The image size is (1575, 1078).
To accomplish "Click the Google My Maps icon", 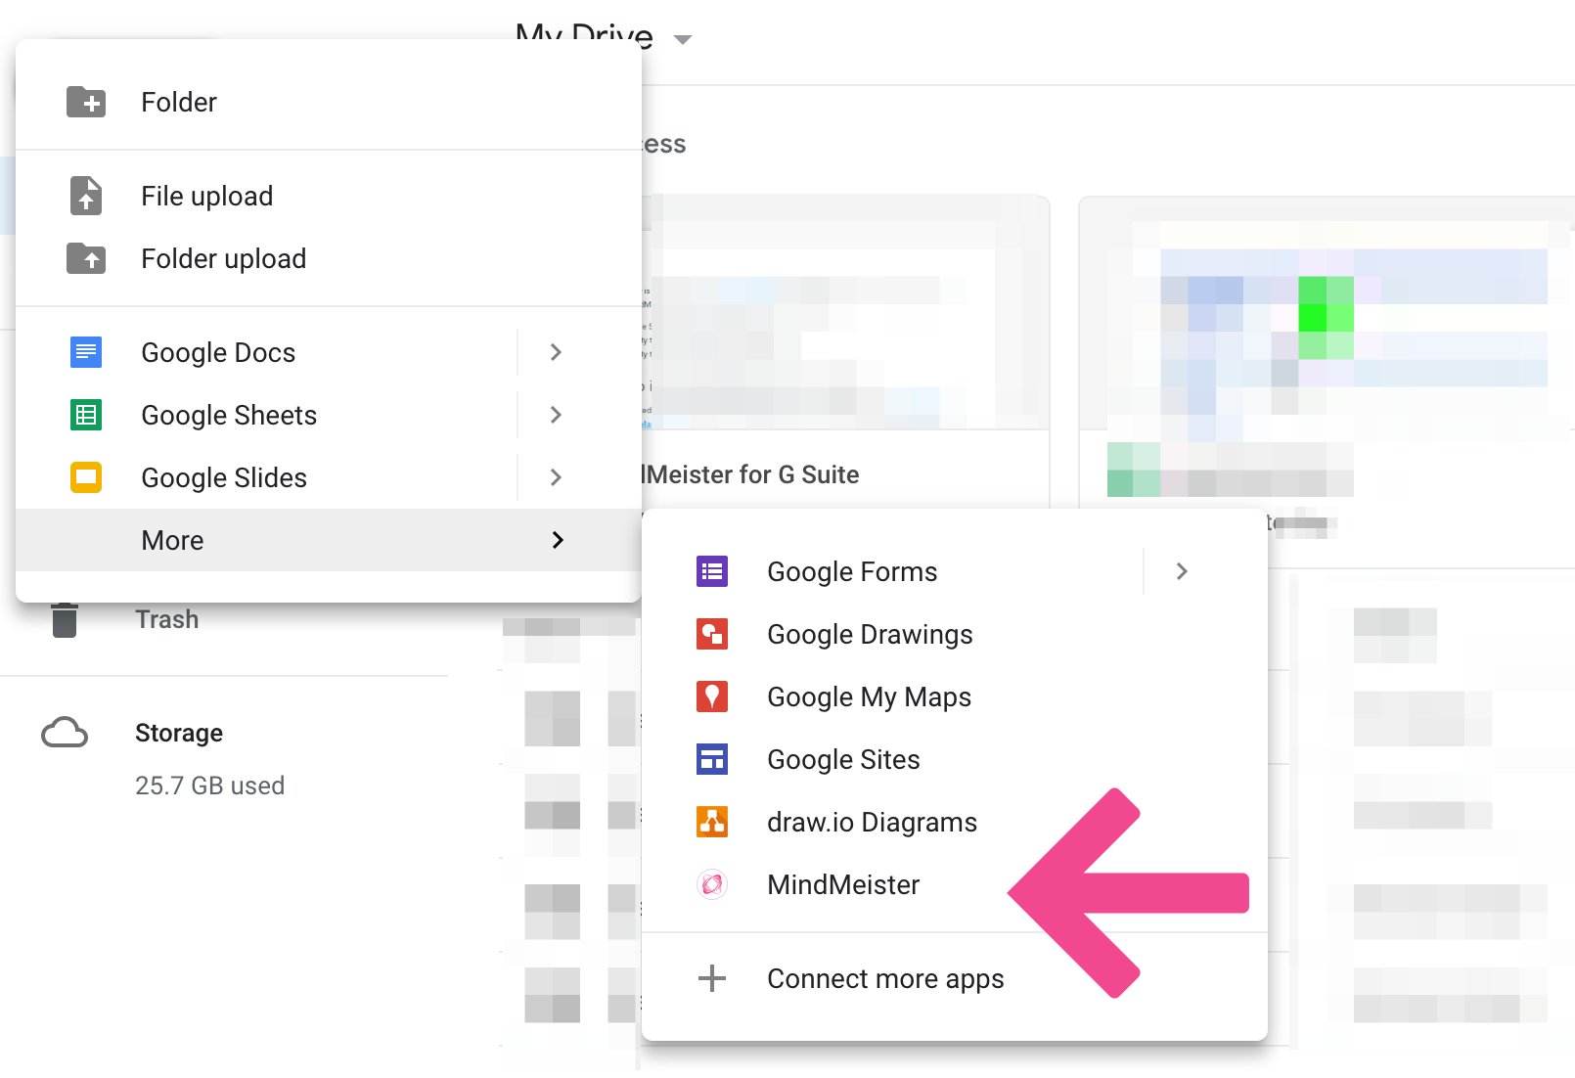I will pyautogui.click(x=712, y=696).
